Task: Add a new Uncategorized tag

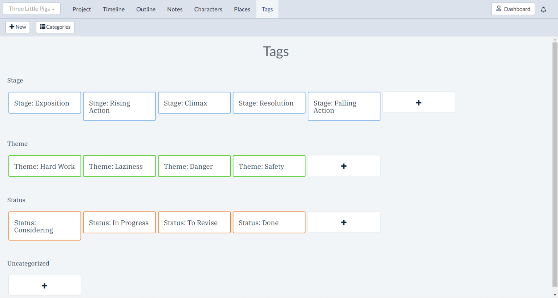Action: (45, 286)
